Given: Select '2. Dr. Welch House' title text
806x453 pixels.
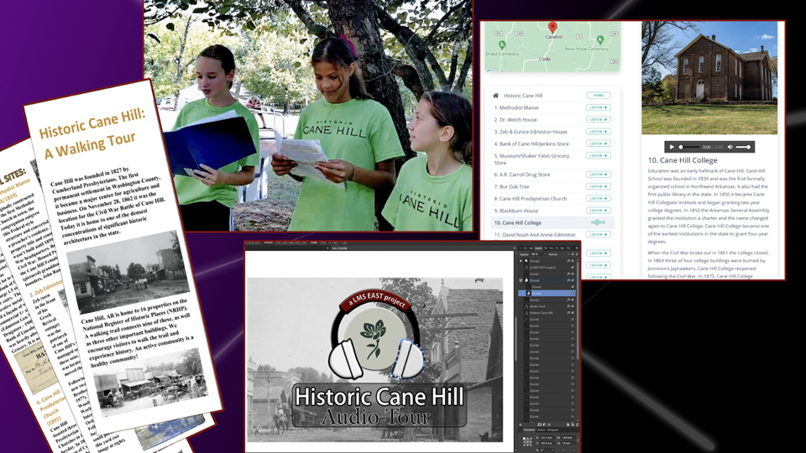Looking at the screenshot, I should 516,120.
